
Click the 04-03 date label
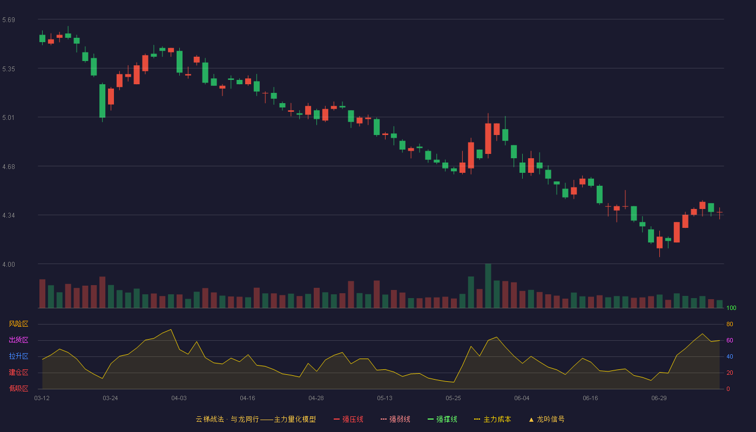[x=179, y=398]
